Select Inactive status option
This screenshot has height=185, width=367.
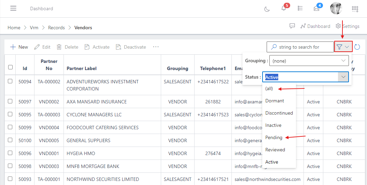(279, 125)
